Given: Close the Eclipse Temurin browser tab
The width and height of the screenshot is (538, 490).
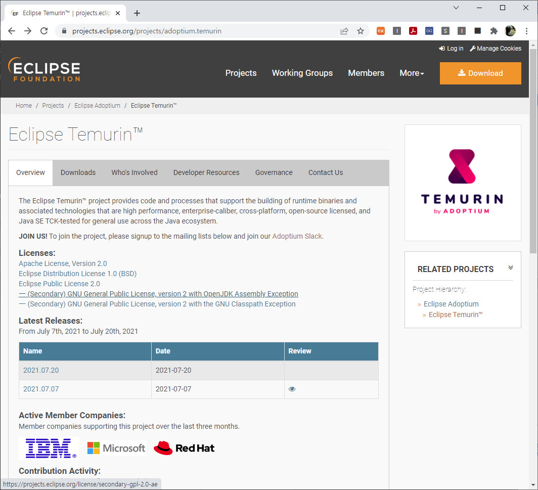Looking at the screenshot, I should pos(118,13).
